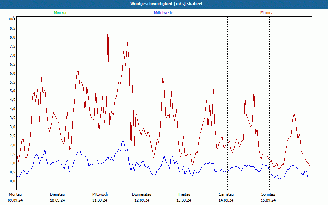The height and width of the screenshot is (205, 328).
Task: Click the 'm/s' unit label on the axis
Action: coord(12,18)
